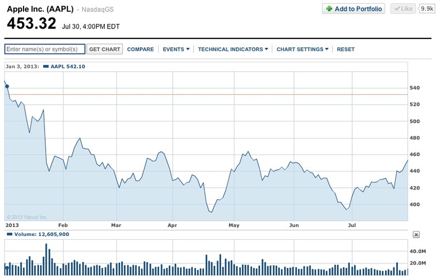
Task: Click the GET CHART button
Action: 105,49
